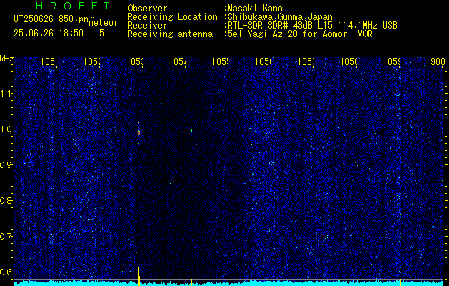Screen dimensions: 449x286
Task: Click the Observer label
Action: [148, 9]
